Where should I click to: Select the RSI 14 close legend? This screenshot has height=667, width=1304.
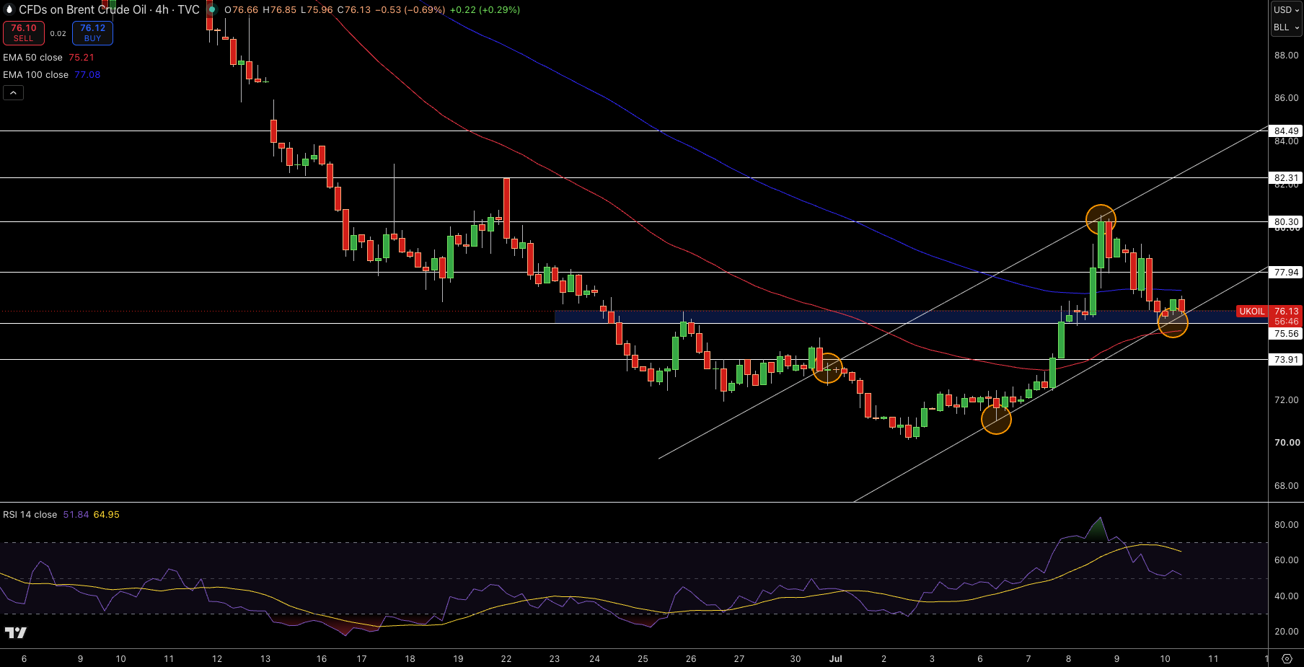(x=30, y=514)
